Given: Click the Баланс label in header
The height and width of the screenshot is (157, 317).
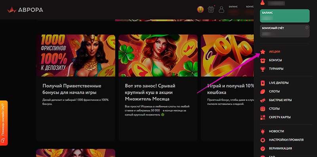Looking at the screenshot, I should tap(233, 6).
